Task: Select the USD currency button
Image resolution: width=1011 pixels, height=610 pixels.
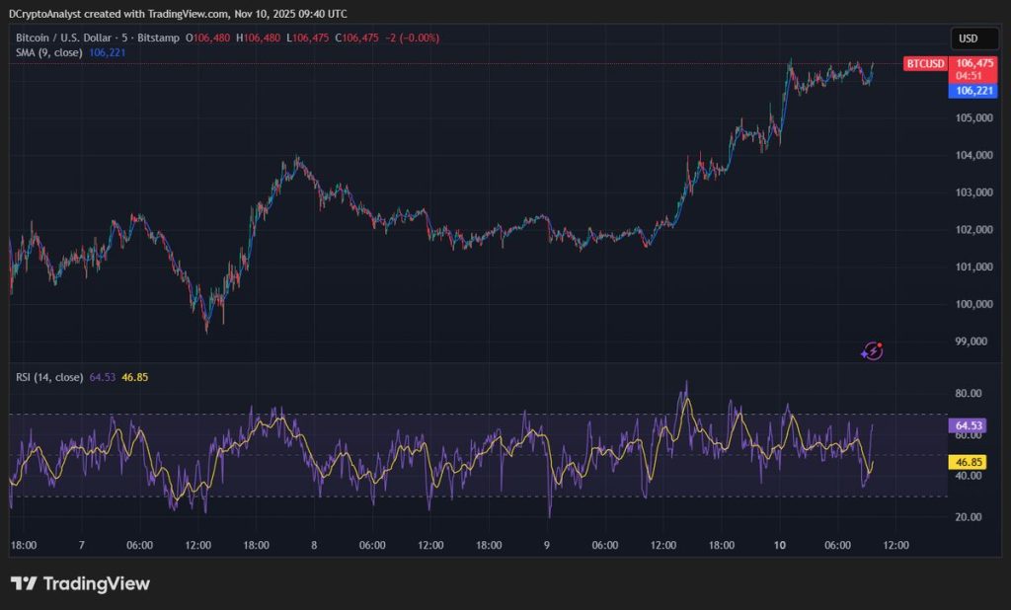Action: point(973,38)
